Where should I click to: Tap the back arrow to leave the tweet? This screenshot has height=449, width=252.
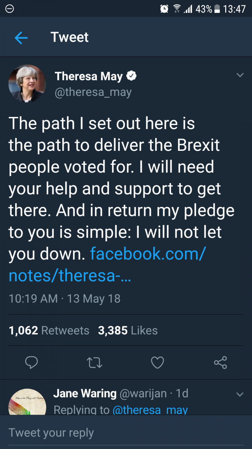(21, 37)
